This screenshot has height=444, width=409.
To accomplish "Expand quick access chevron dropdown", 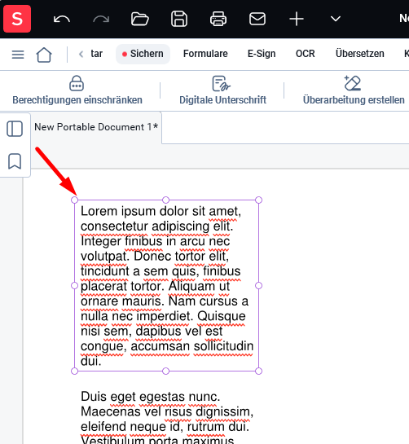I will 336,19.
